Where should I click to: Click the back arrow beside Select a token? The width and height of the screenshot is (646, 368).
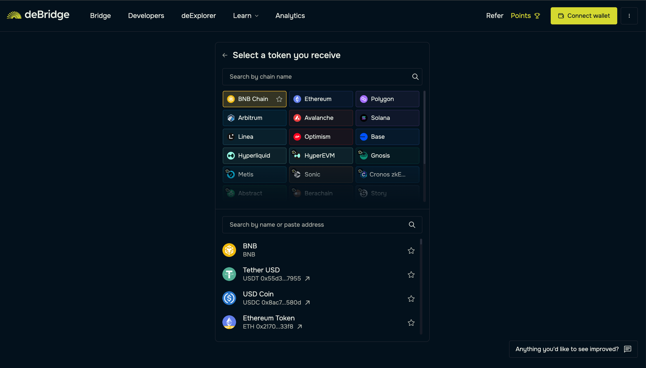click(x=225, y=55)
